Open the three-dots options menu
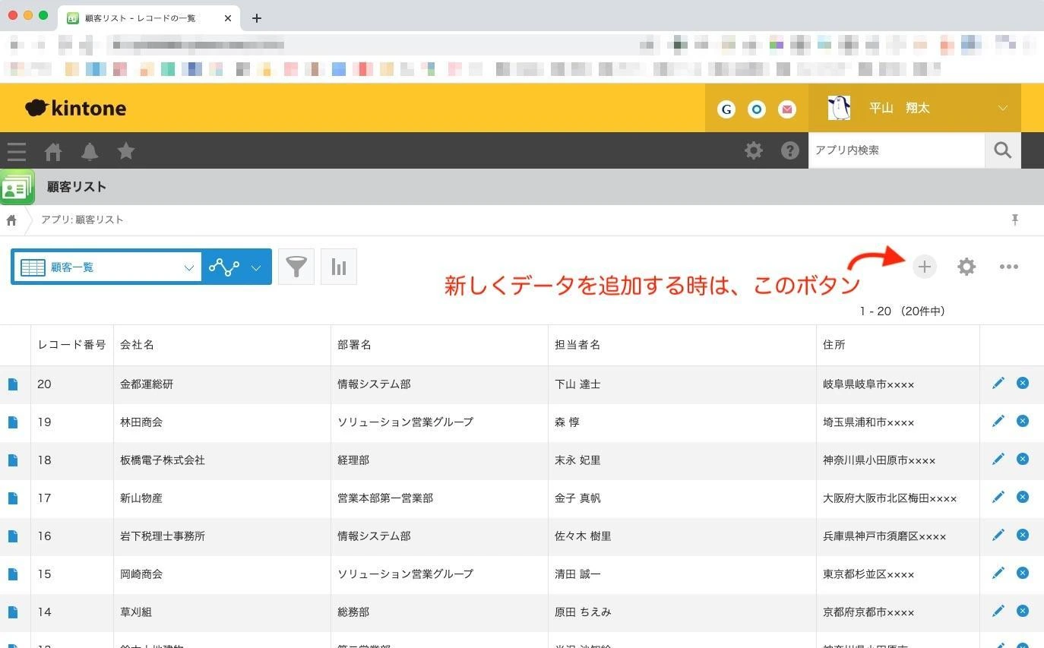Screen dimensions: 1044x648 (1009, 267)
